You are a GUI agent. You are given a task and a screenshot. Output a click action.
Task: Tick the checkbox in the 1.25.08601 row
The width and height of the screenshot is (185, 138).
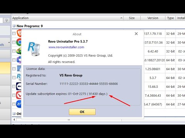[x=14, y=69]
